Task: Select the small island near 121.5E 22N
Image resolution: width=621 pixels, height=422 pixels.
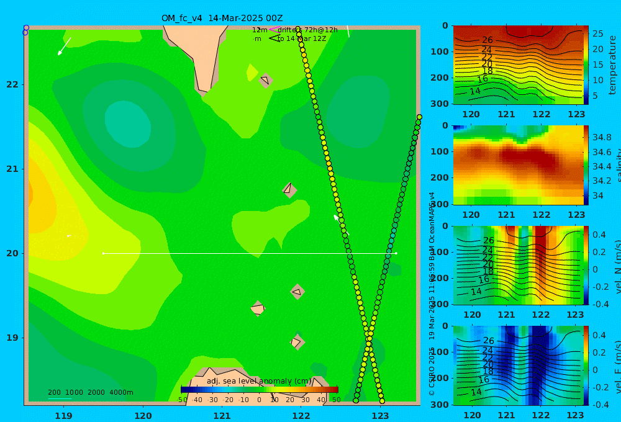Action: pyautogui.click(x=266, y=80)
